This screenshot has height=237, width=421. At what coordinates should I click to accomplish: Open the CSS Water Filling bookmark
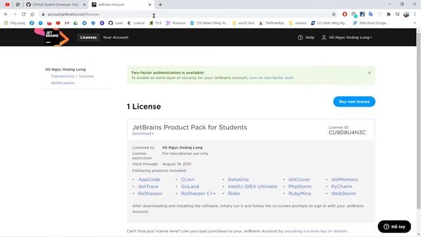[209, 23]
